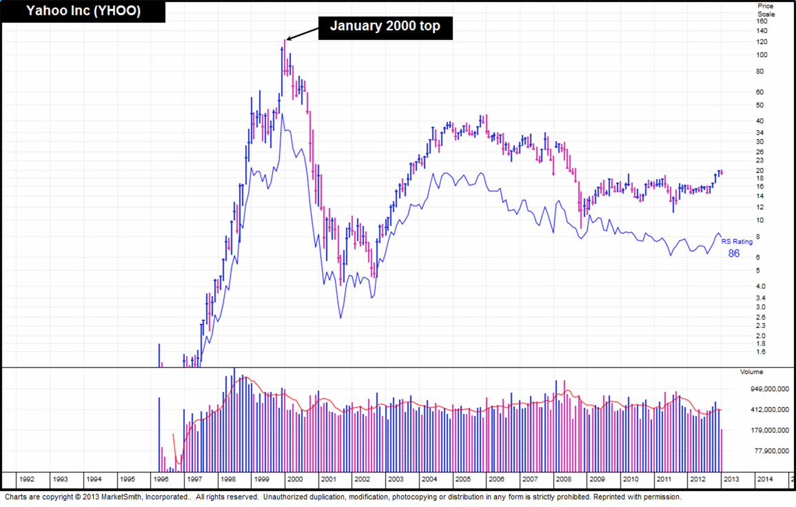796x507 pixels.
Task: Select the 1993 year label
Action: 61,479
